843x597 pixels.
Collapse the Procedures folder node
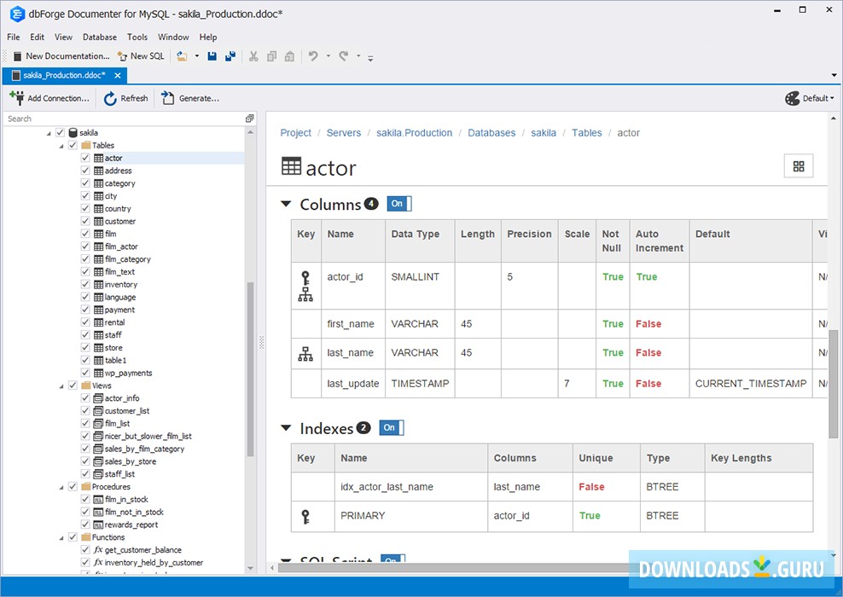coord(61,487)
